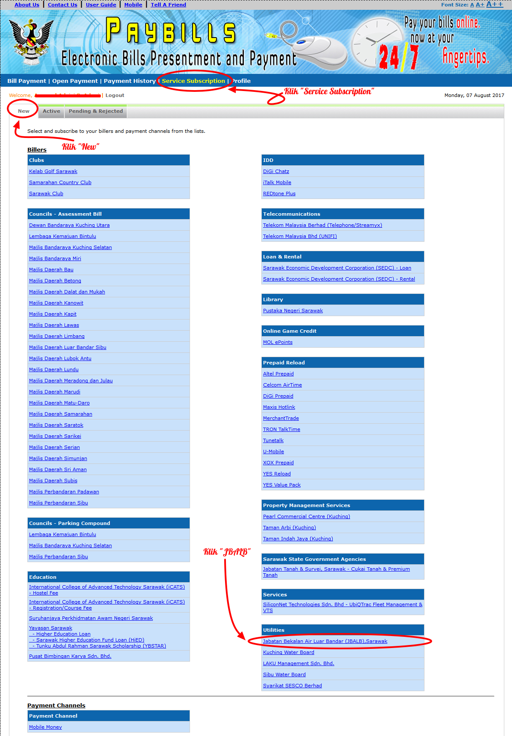The width and height of the screenshot is (512, 736).
Task: Open the About Us link
Action: [27, 4]
